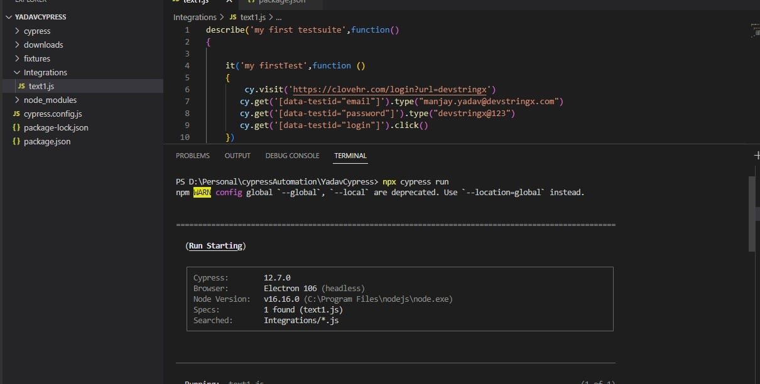Click the 'Integrations/*.js' searched value
Screen dimensions: 760x384
[301, 320]
